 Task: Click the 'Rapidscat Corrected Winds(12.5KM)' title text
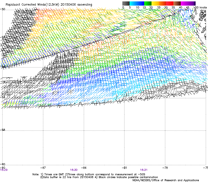pyautogui.click(x=32, y=5)
